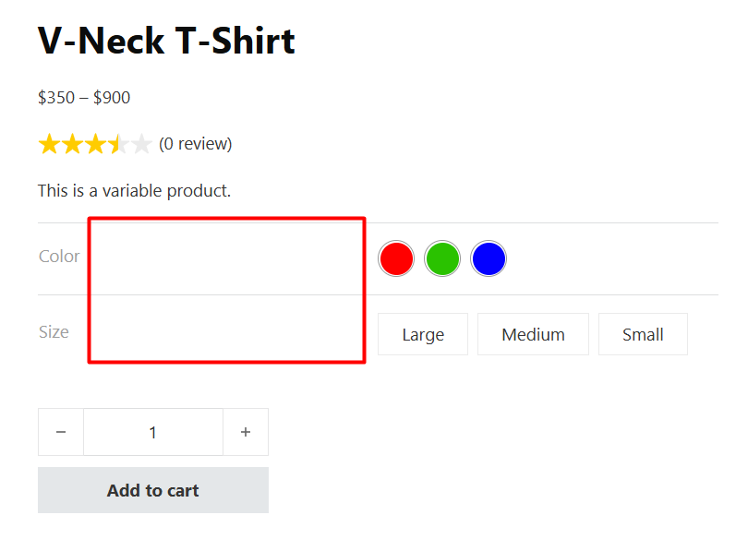Click the empty fifth rating star
This screenshot has height=539, width=736.
[x=141, y=144]
